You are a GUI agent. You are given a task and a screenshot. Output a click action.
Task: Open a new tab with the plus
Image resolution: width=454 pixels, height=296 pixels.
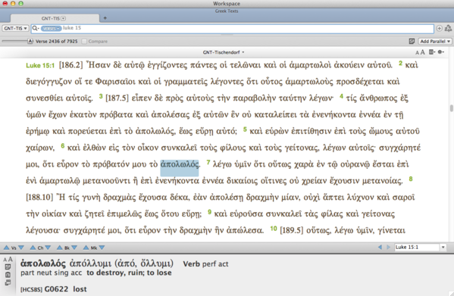point(105,18)
